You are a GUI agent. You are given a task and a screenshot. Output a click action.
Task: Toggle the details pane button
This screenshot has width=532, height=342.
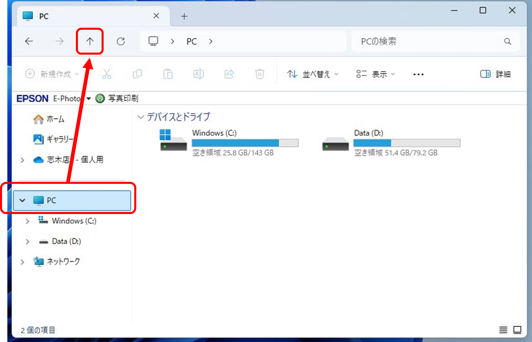pos(495,74)
